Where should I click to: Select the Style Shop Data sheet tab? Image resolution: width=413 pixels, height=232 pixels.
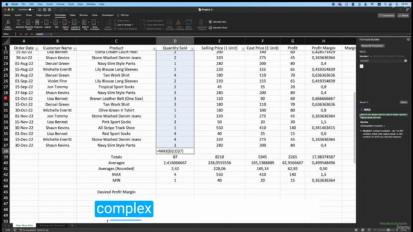pyautogui.click(x=25, y=226)
